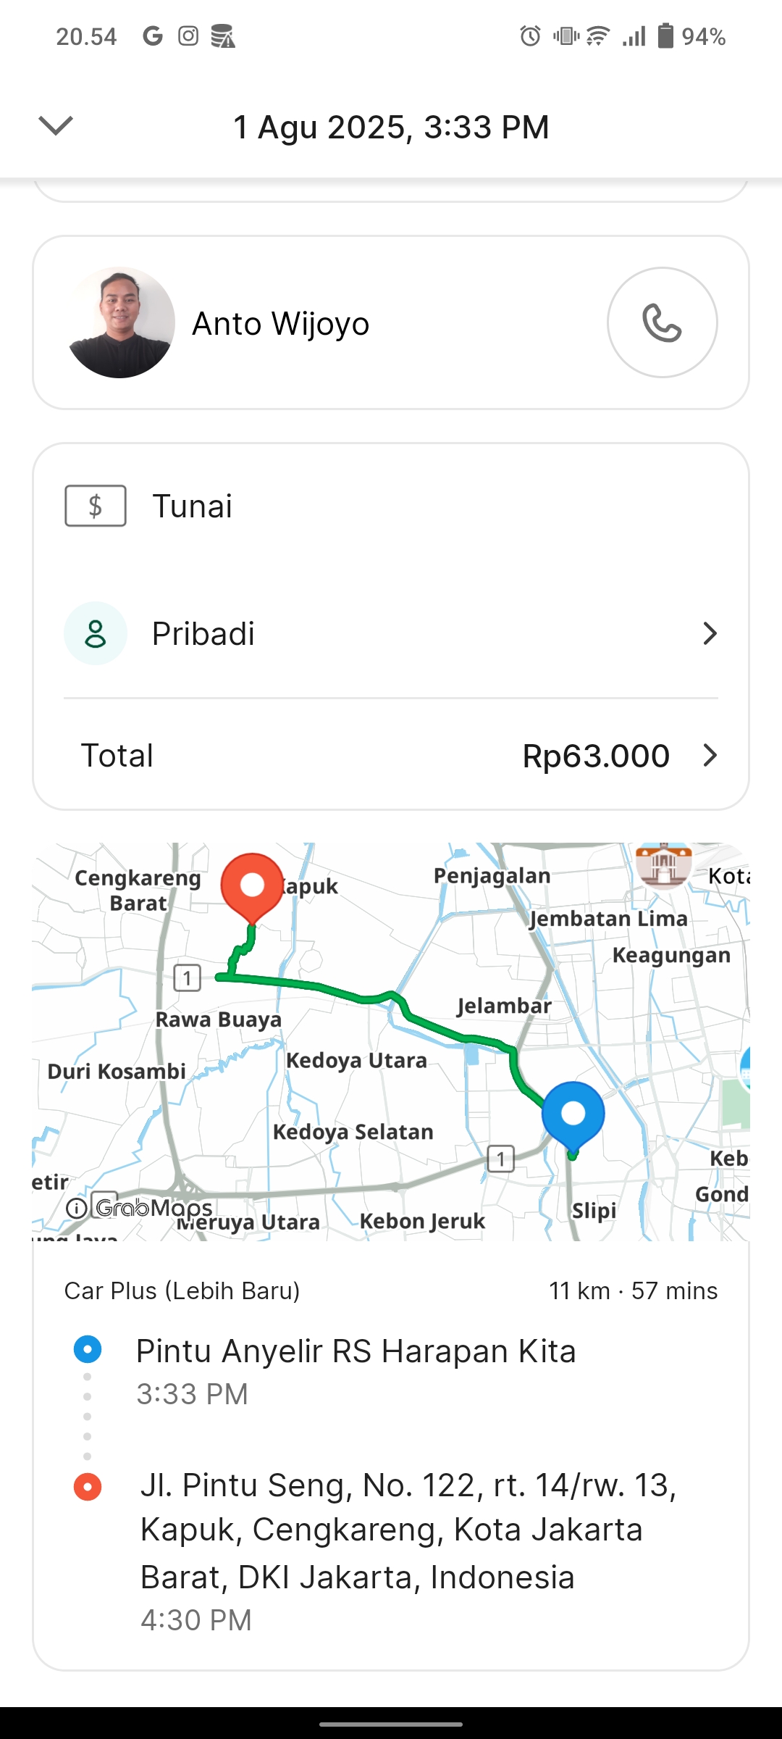Collapse trip details with down chevron
782x1739 pixels.
(x=56, y=126)
